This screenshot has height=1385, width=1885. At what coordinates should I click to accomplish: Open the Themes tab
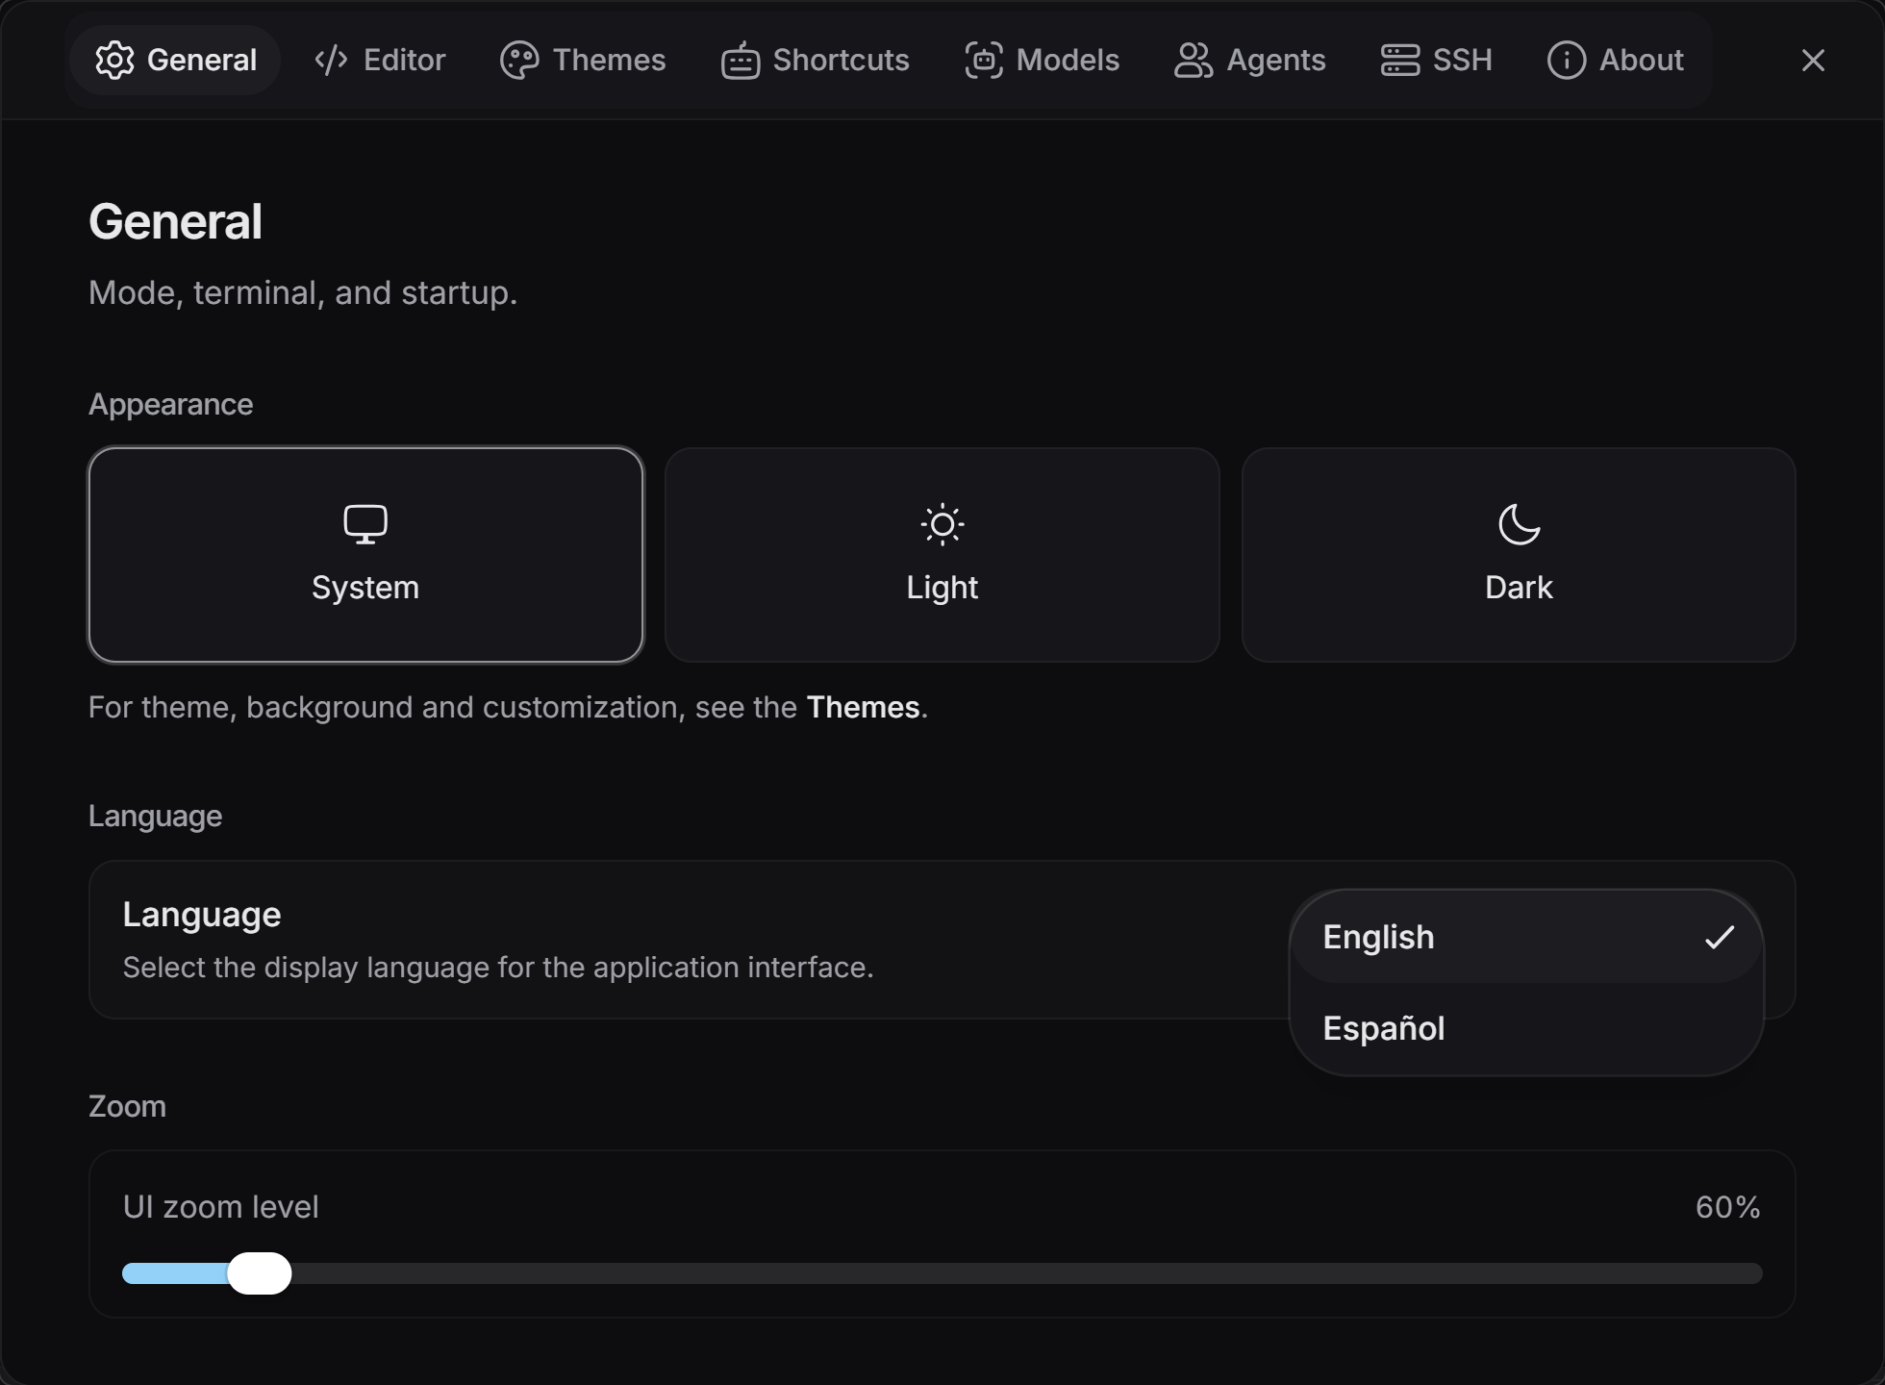click(x=583, y=60)
